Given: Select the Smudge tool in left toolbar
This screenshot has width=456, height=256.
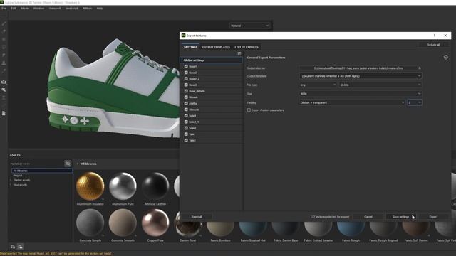Looking at the screenshot, I should click(4, 55).
